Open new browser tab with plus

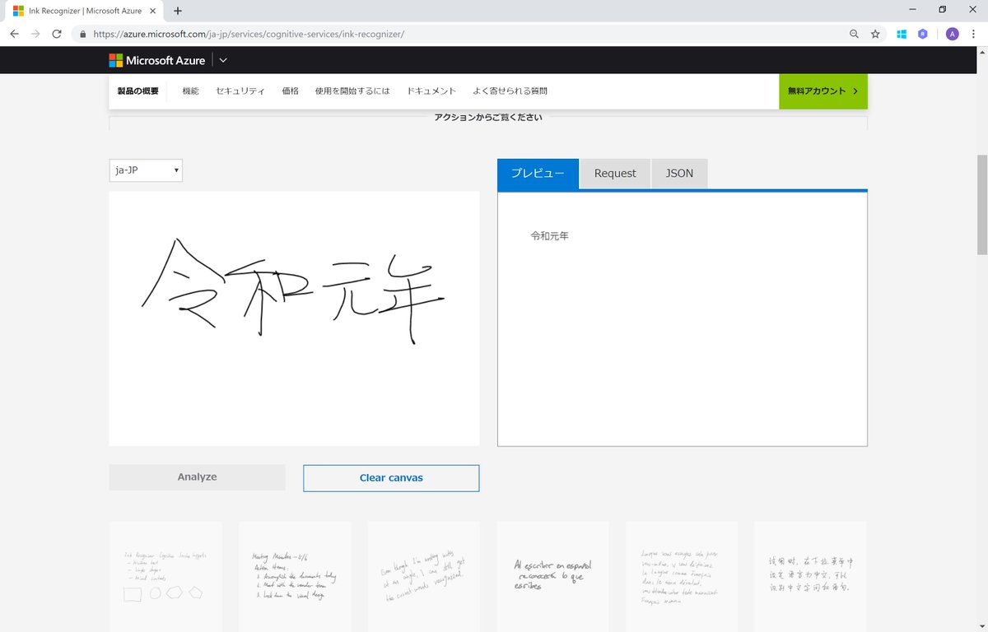178,11
